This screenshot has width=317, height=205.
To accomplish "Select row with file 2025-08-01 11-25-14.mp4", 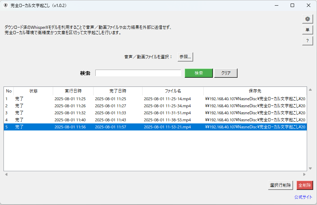I will [167, 99].
